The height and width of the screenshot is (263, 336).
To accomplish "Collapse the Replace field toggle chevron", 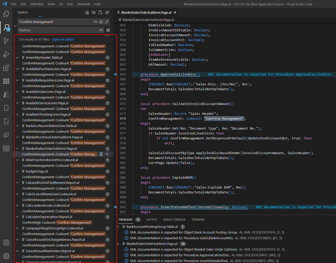I will tap(15, 26).
